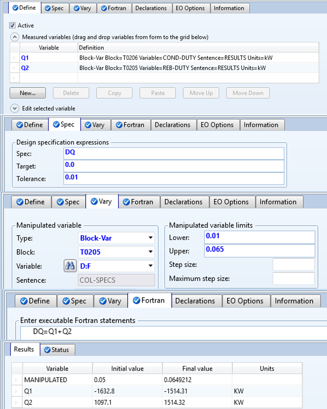
Task: Click the empty Step size field
Action: tap(293, 264)
